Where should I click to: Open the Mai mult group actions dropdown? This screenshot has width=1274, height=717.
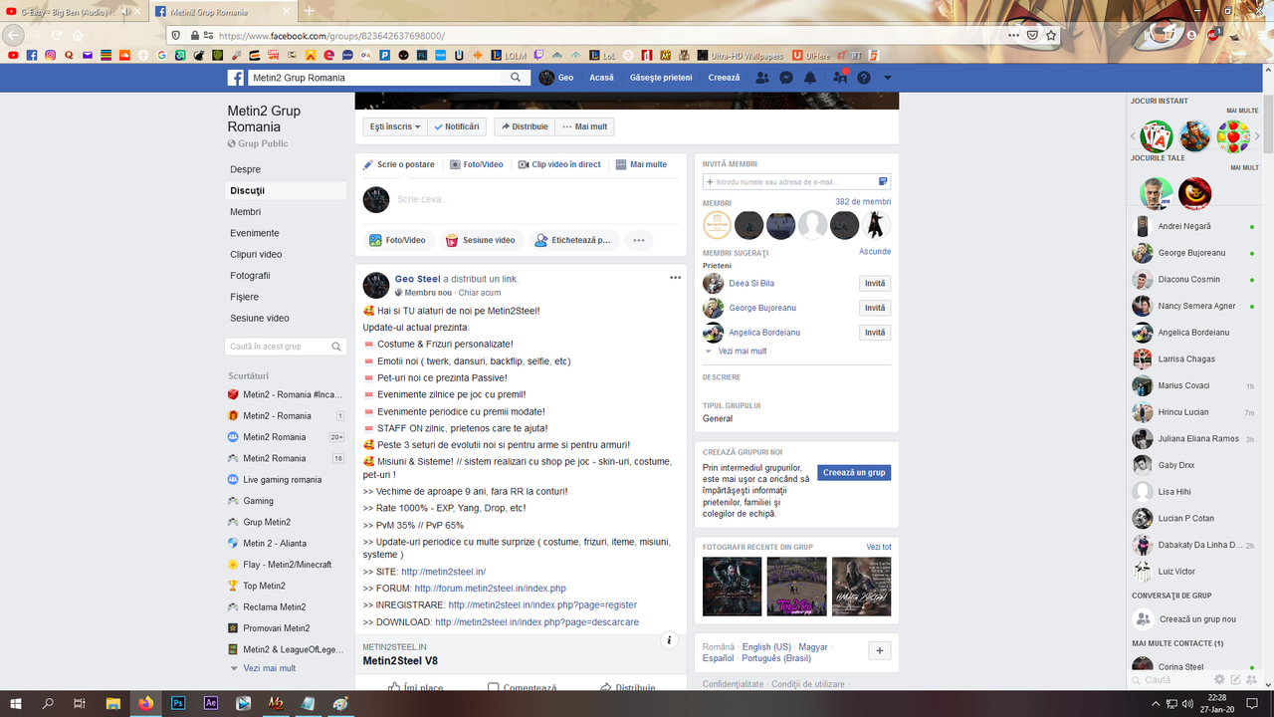tap(584, 126)
